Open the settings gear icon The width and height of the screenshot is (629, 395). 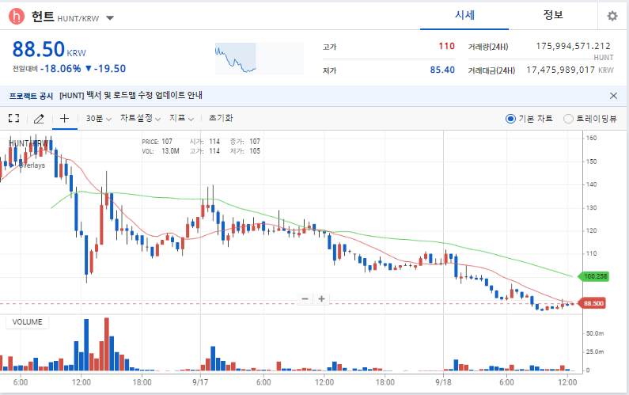[x=612, y=16]
